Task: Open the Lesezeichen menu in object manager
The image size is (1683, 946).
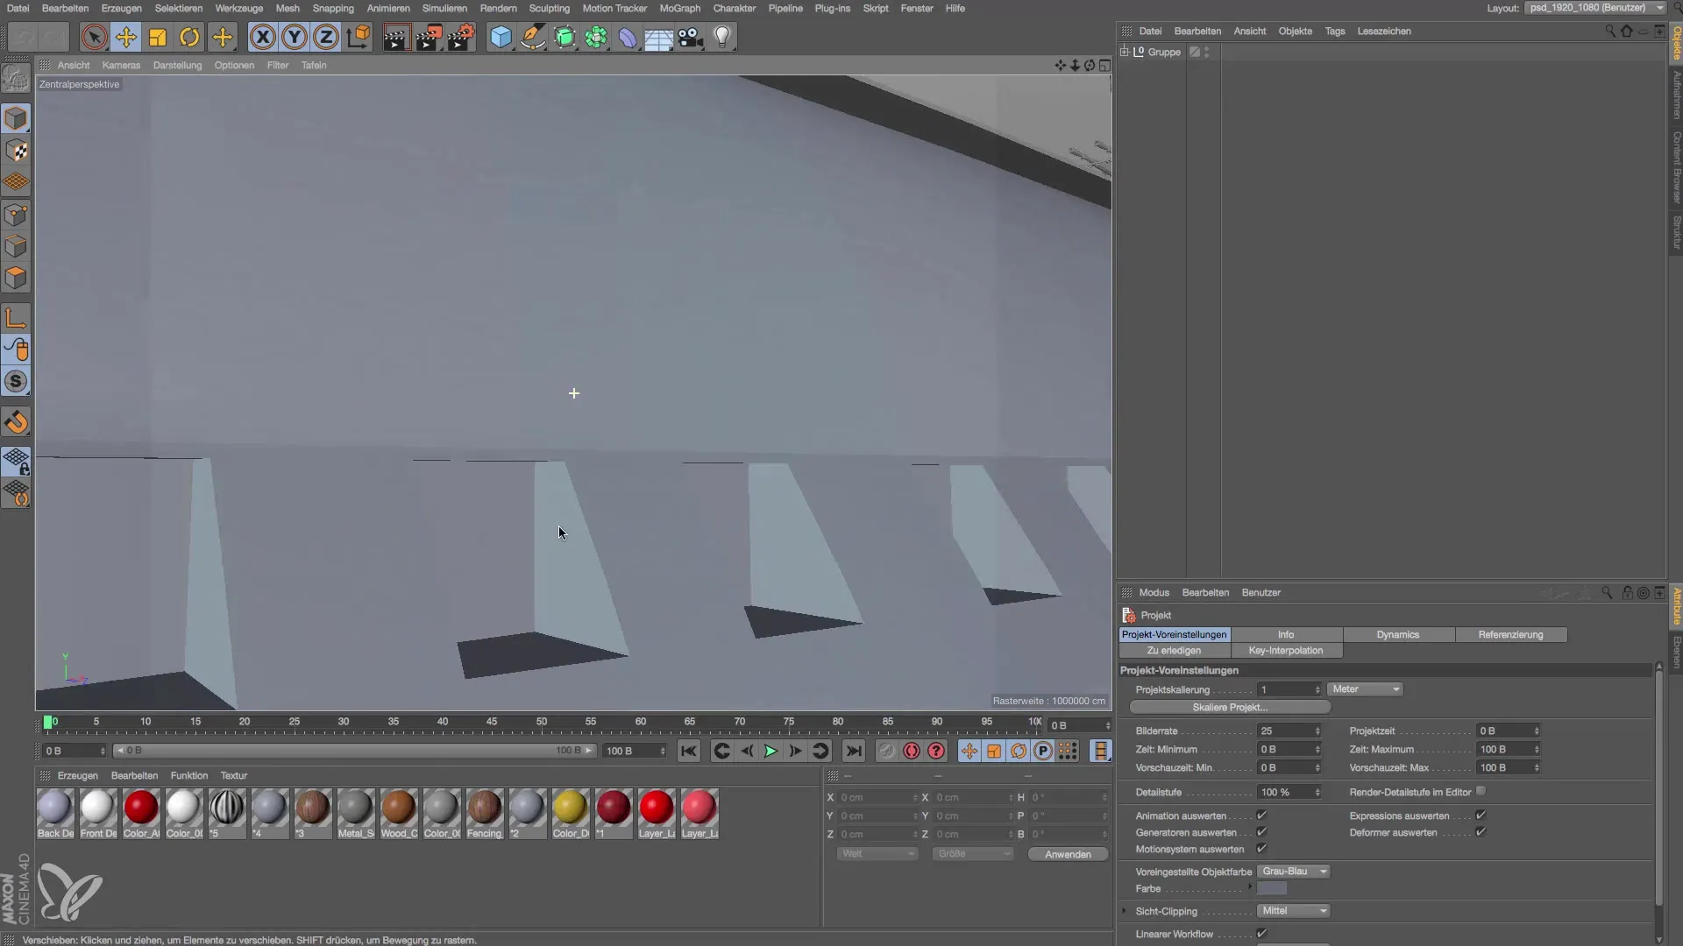Action: [1384, 31]
